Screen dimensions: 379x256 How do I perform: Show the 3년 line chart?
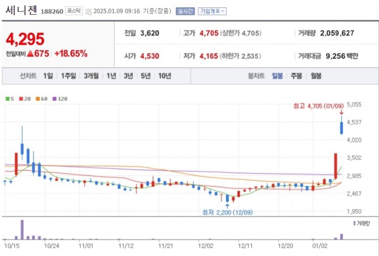point(128,76)
